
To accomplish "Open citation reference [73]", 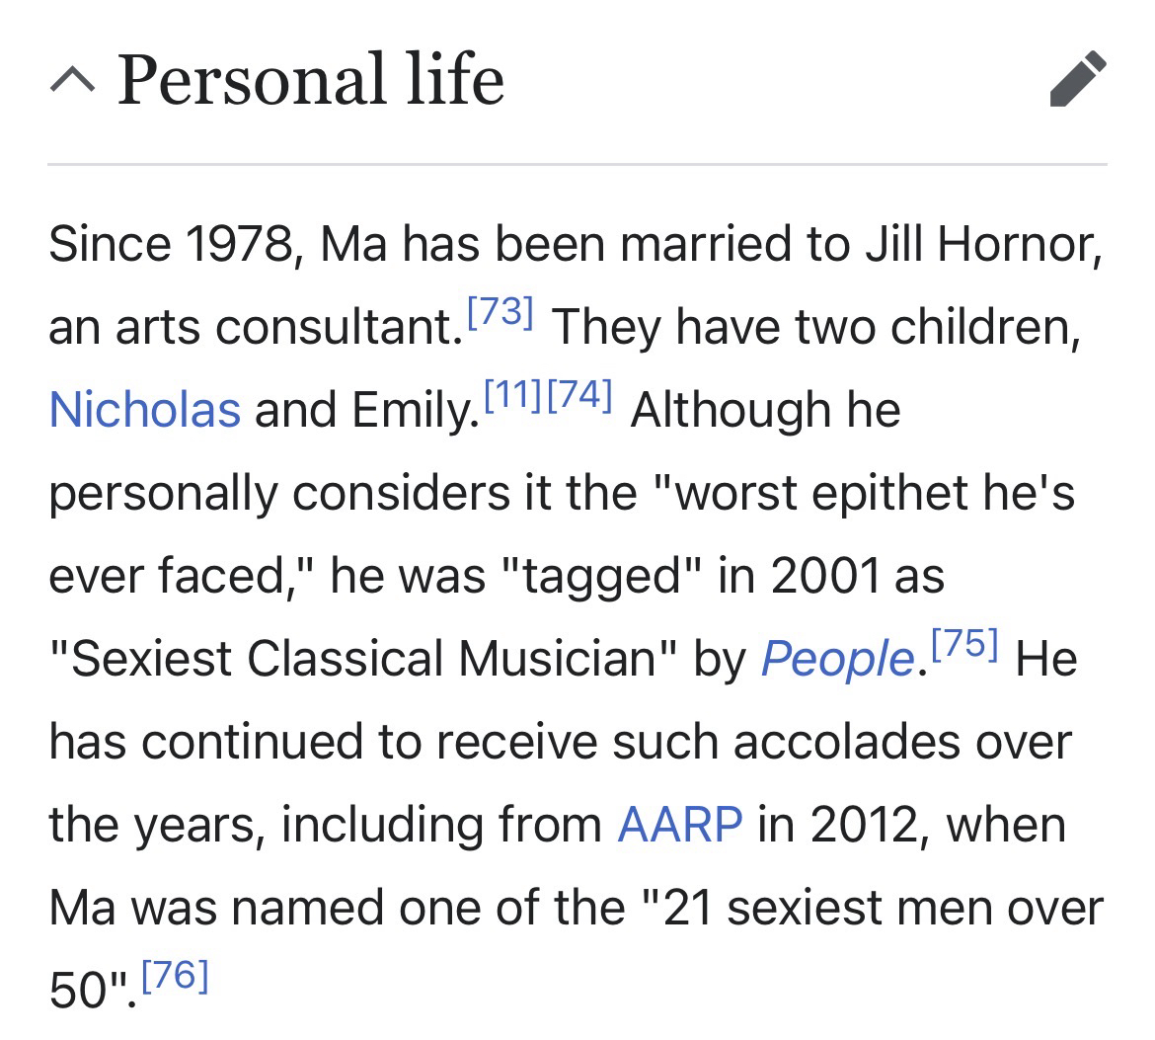I will click(500, 313).
